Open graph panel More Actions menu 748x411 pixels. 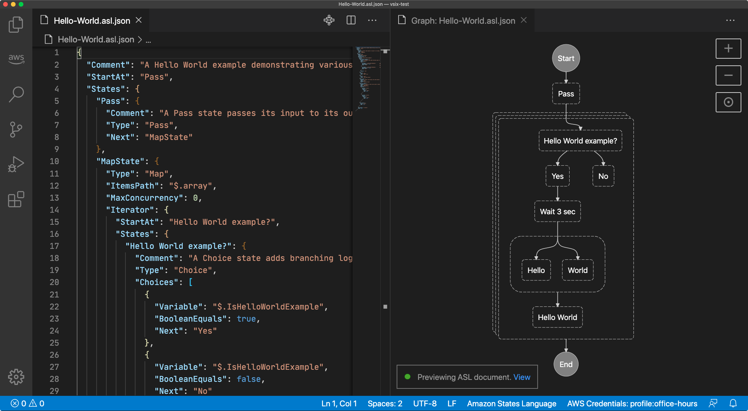[x=730, y=20]
